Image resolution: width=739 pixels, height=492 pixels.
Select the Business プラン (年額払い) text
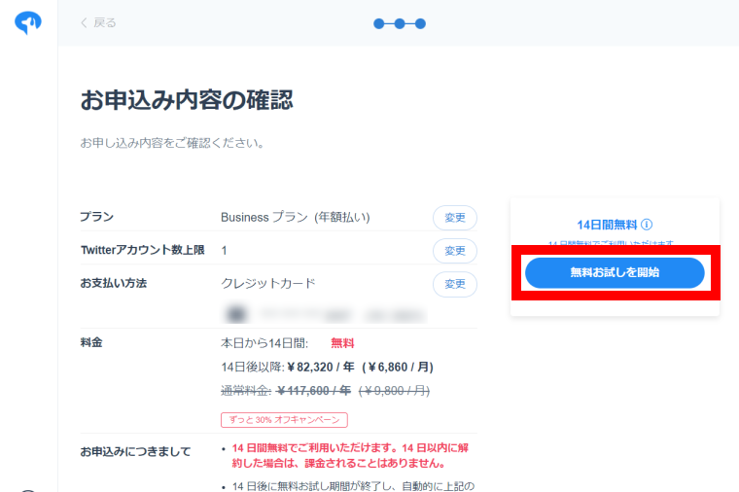pyautogui.click(x=295, y=217)
